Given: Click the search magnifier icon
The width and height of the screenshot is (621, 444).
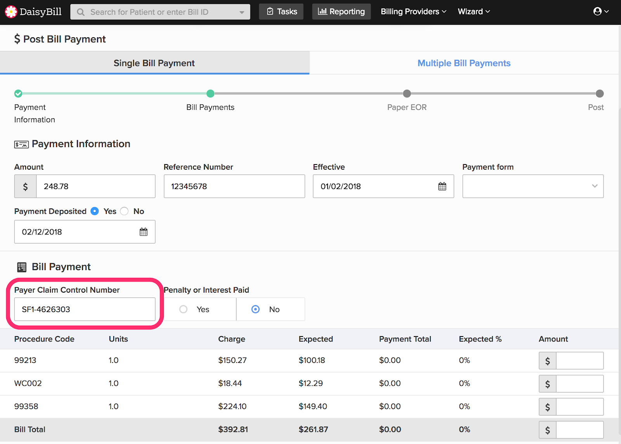Looking at the screenshot, I should point(81,12).
